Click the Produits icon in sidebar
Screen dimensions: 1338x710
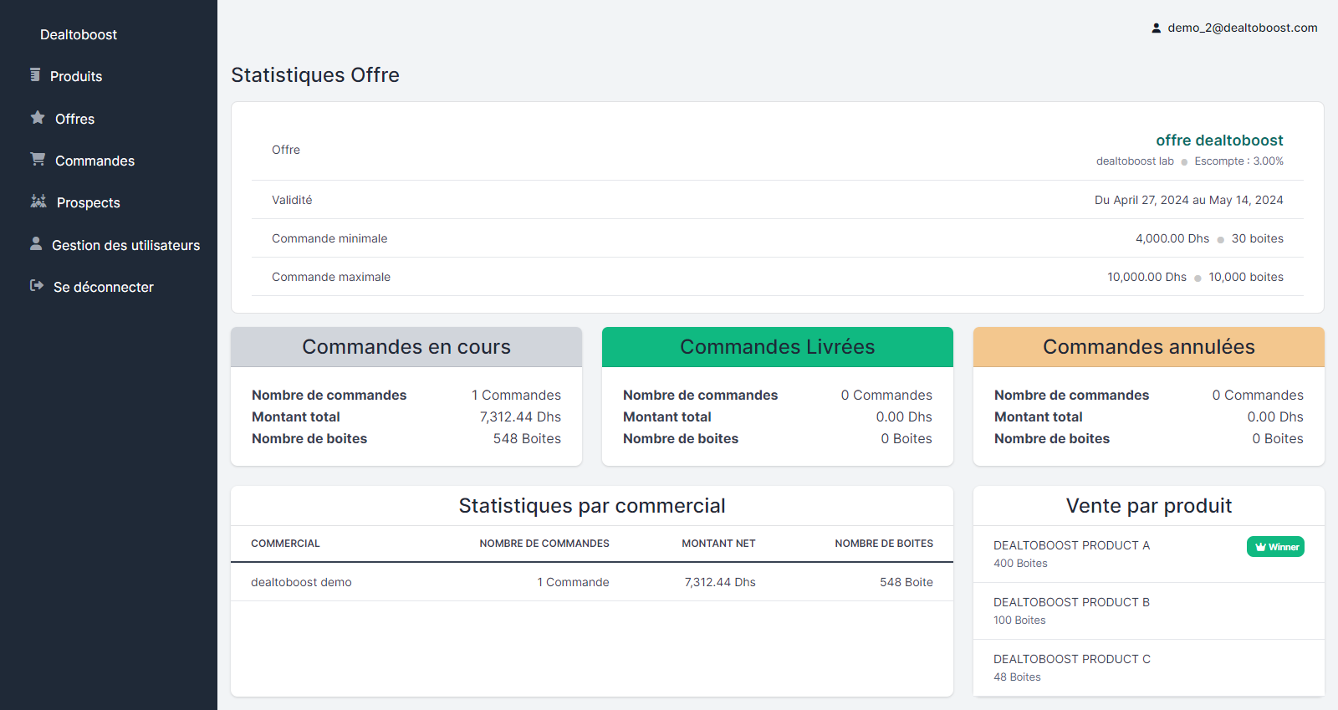pyautogui.click(x=35, y=75)
